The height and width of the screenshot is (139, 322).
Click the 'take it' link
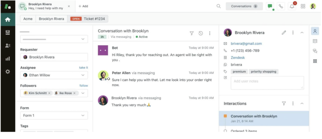coord(83,68)
